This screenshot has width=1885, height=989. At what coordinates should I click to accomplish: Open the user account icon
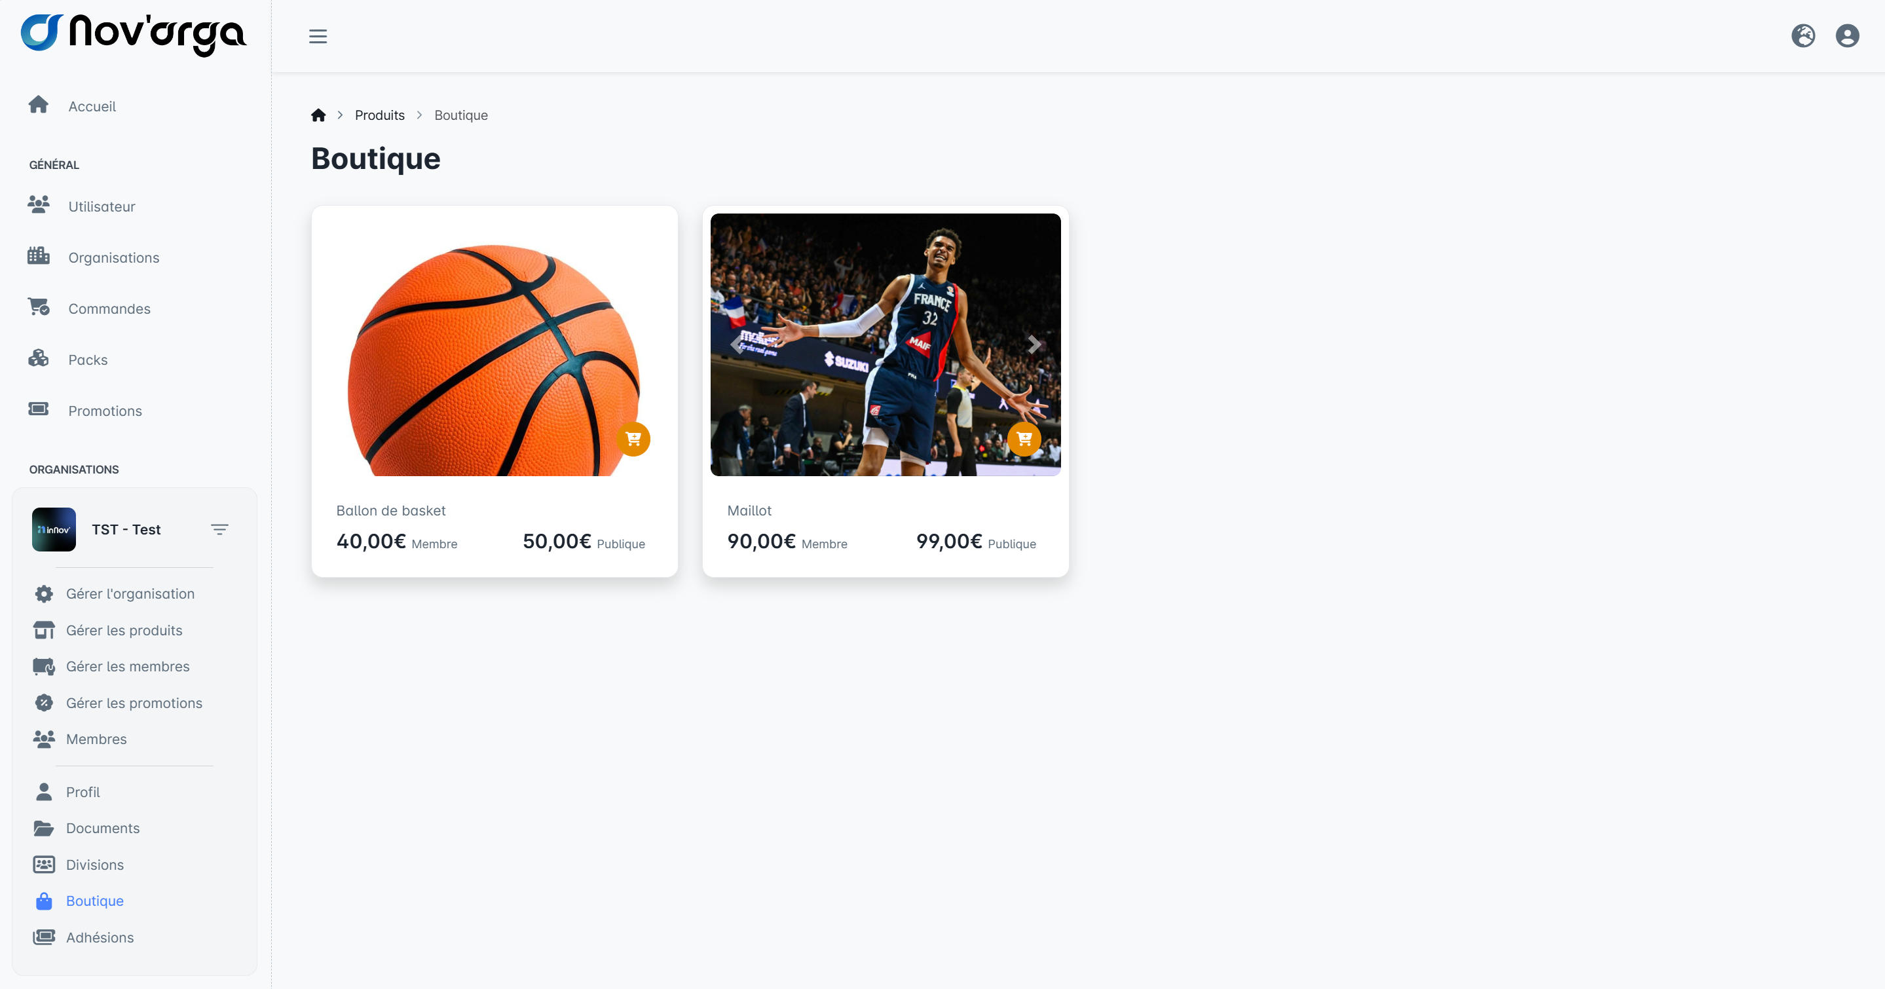point(1847,36)
